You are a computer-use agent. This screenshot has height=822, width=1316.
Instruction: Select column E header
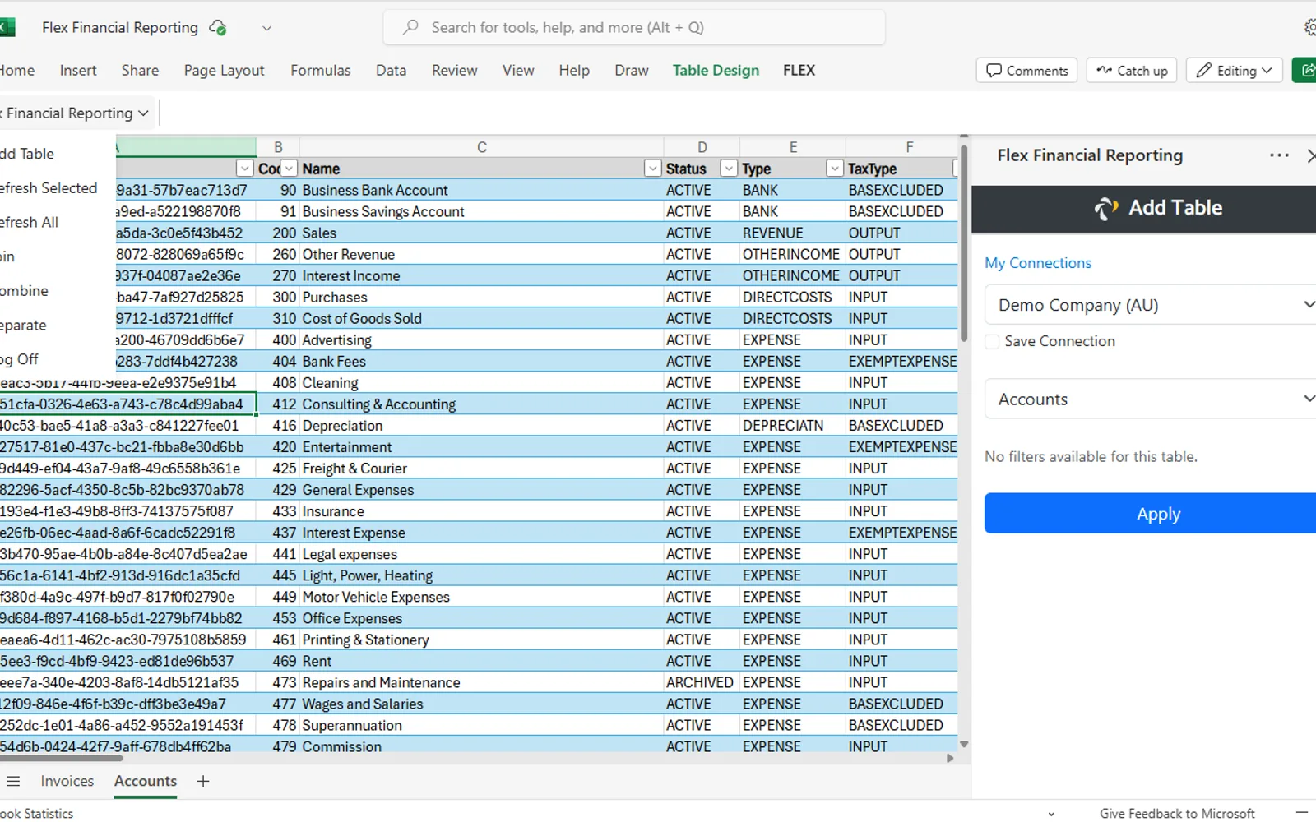(793, 147)
